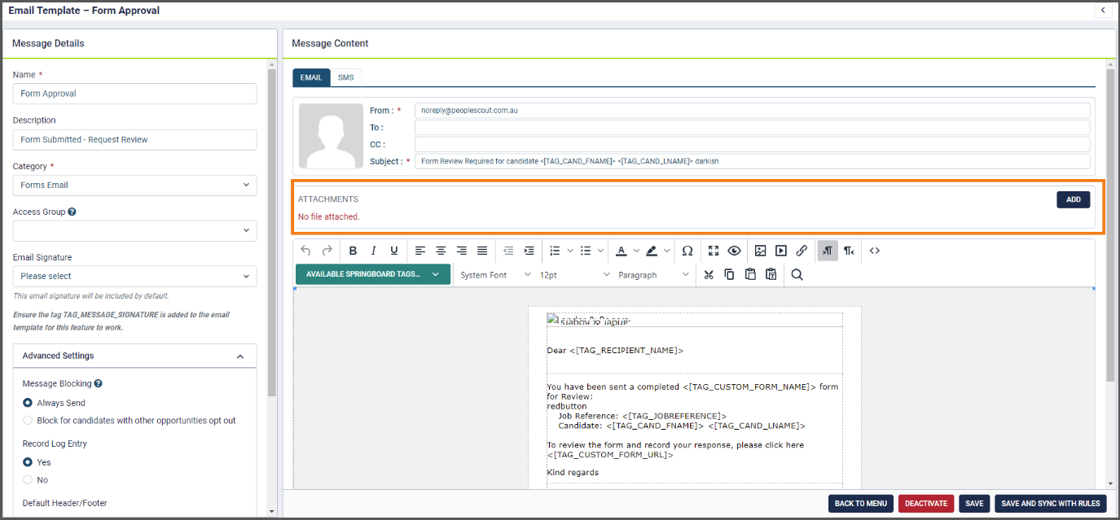Apply the highlight background color
1120x520 pixels.
[x=652, y=251]
